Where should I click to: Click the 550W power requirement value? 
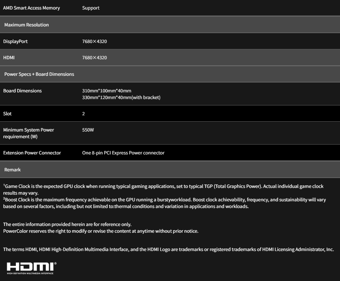click(88, 130)
